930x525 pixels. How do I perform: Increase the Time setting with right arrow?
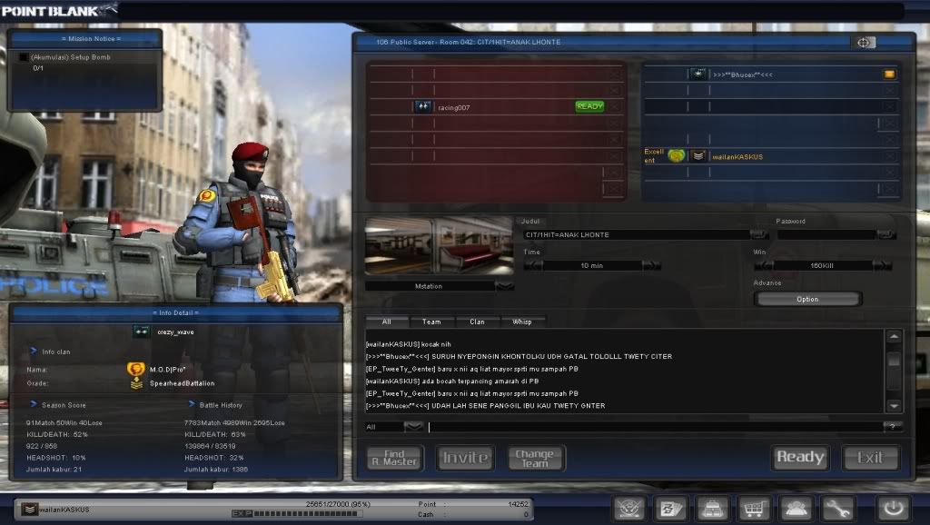(650, 265)
